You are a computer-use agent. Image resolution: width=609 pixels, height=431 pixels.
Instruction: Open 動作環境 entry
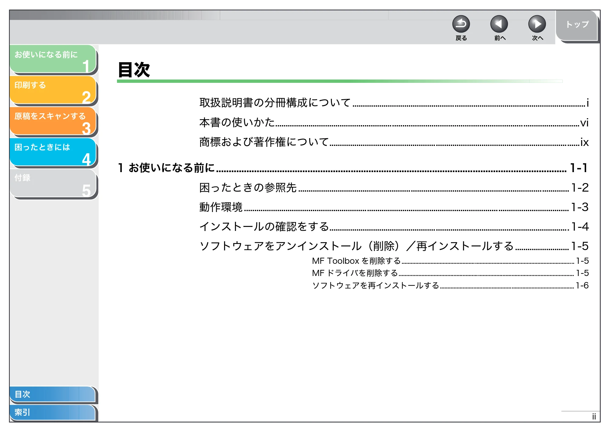point(394,207)
